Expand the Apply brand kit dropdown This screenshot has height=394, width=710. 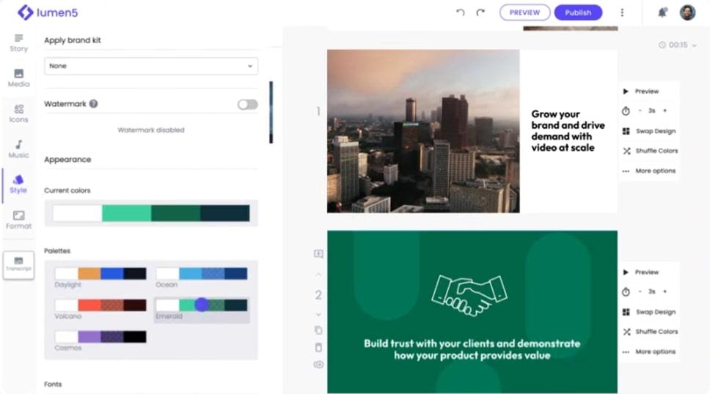[x=150, y=66]
